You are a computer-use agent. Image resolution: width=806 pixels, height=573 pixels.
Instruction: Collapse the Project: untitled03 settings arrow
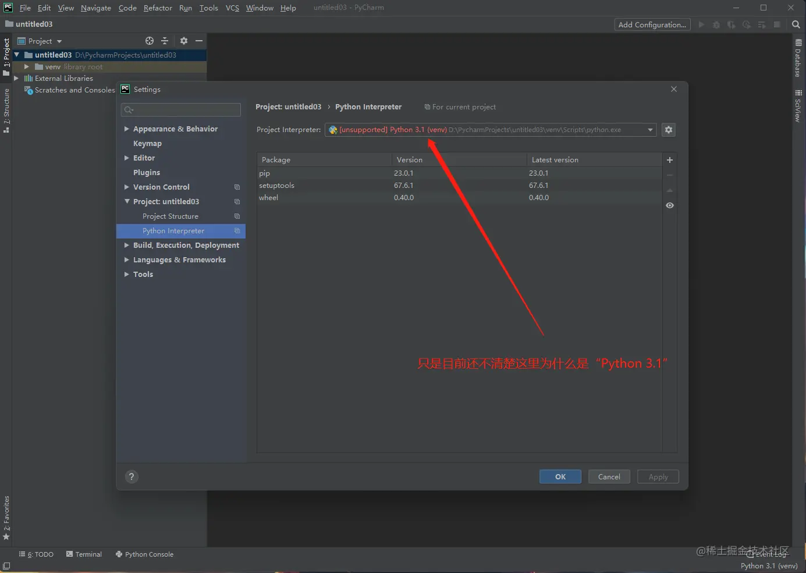pos(127,201)
